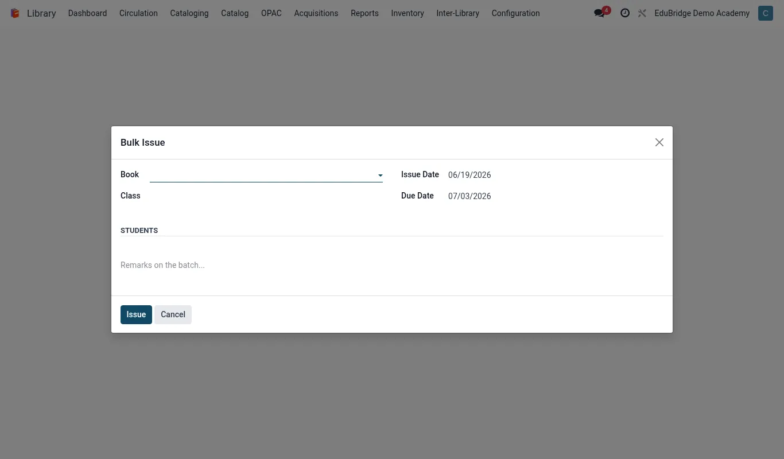Open the Dashboard menu
The height and width of the screenshot is (459, 784).
(x=87, y=13)
